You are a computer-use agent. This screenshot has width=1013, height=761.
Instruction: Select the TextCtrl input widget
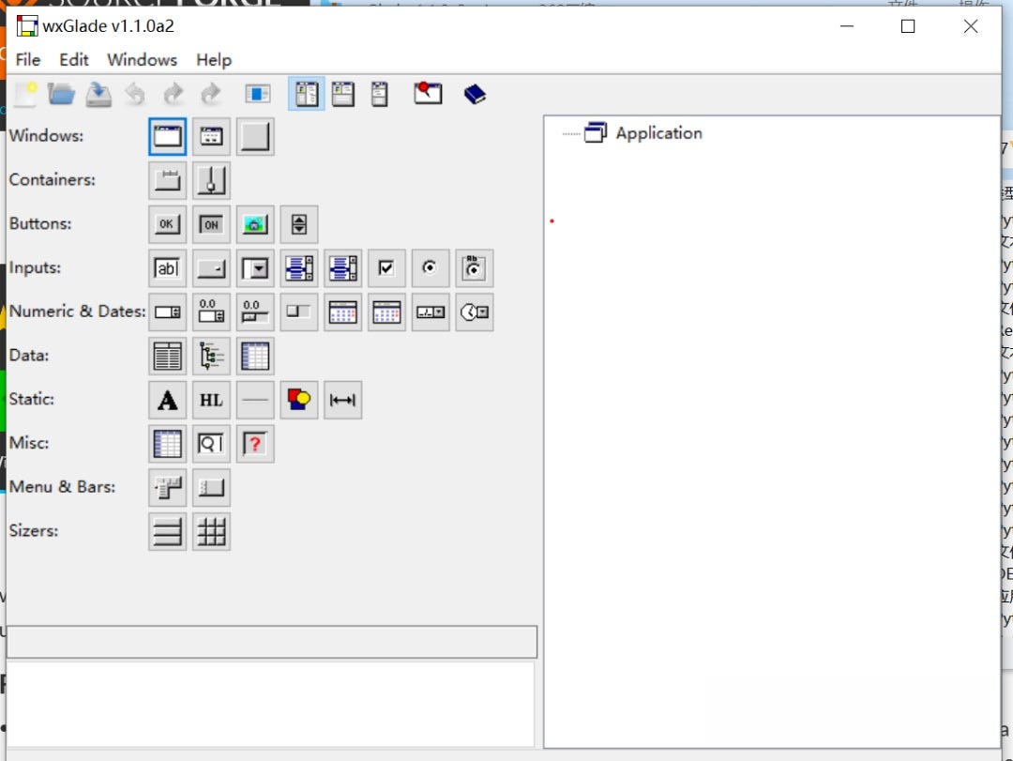pos(167,268)
